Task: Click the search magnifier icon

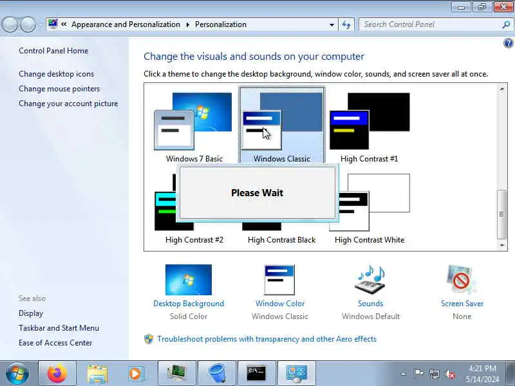Action: 506,24
